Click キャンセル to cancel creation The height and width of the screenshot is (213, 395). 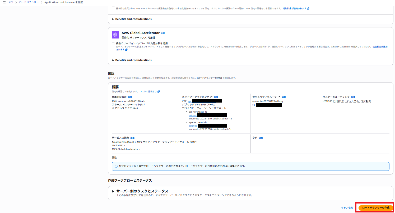pos(347,208)
